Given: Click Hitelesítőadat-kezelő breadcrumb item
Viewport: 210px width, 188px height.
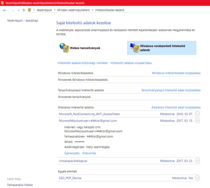Looking at the screenshot, I should (x=110, y=10).
